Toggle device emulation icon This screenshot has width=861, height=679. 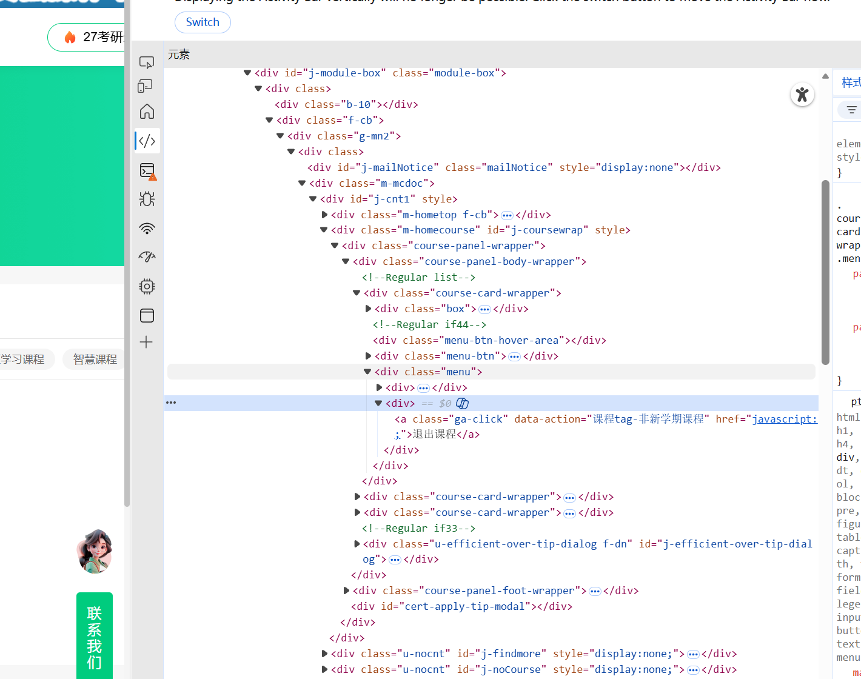(x=145, y=86)
